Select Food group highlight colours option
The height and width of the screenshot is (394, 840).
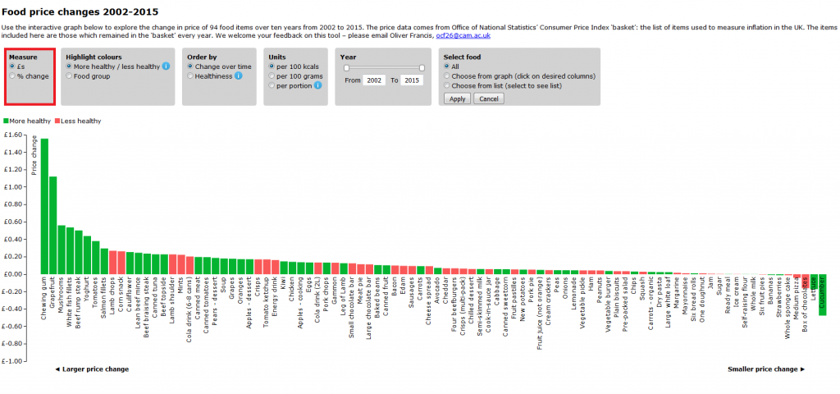(69, 76)
